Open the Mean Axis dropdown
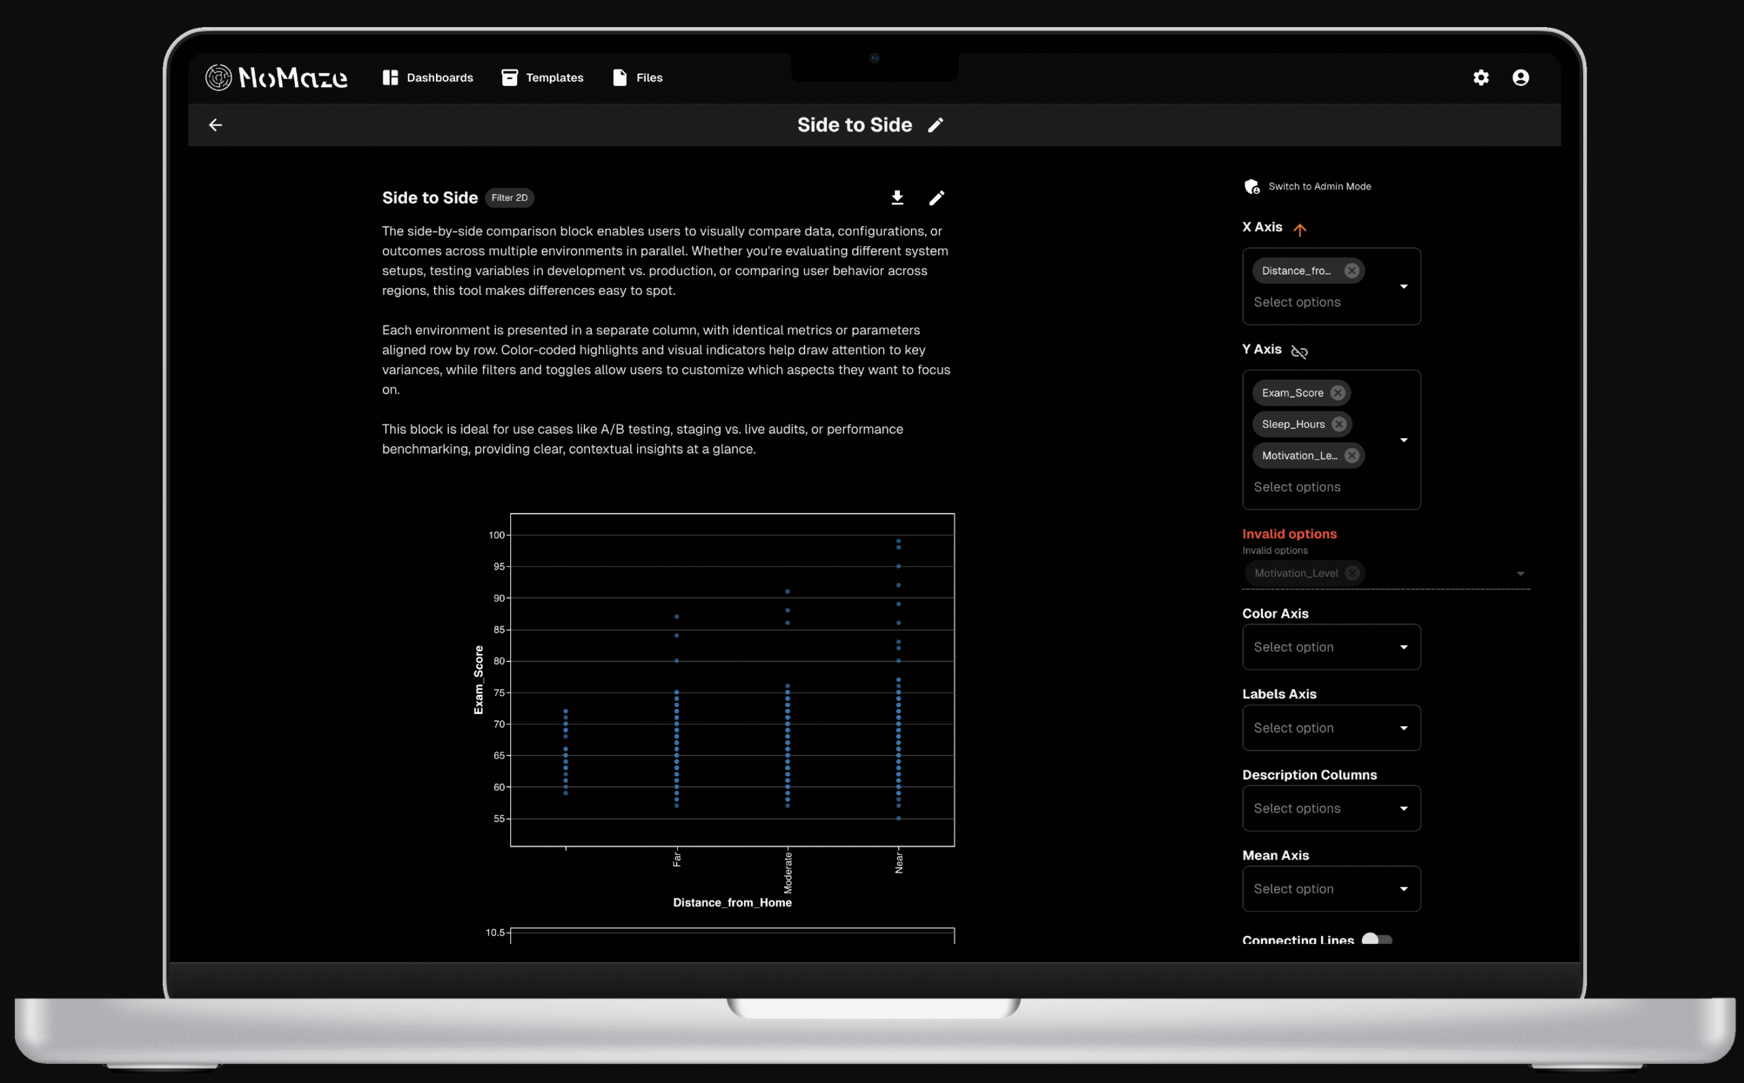1744x1083 pixels. [x=1330, y=889]
